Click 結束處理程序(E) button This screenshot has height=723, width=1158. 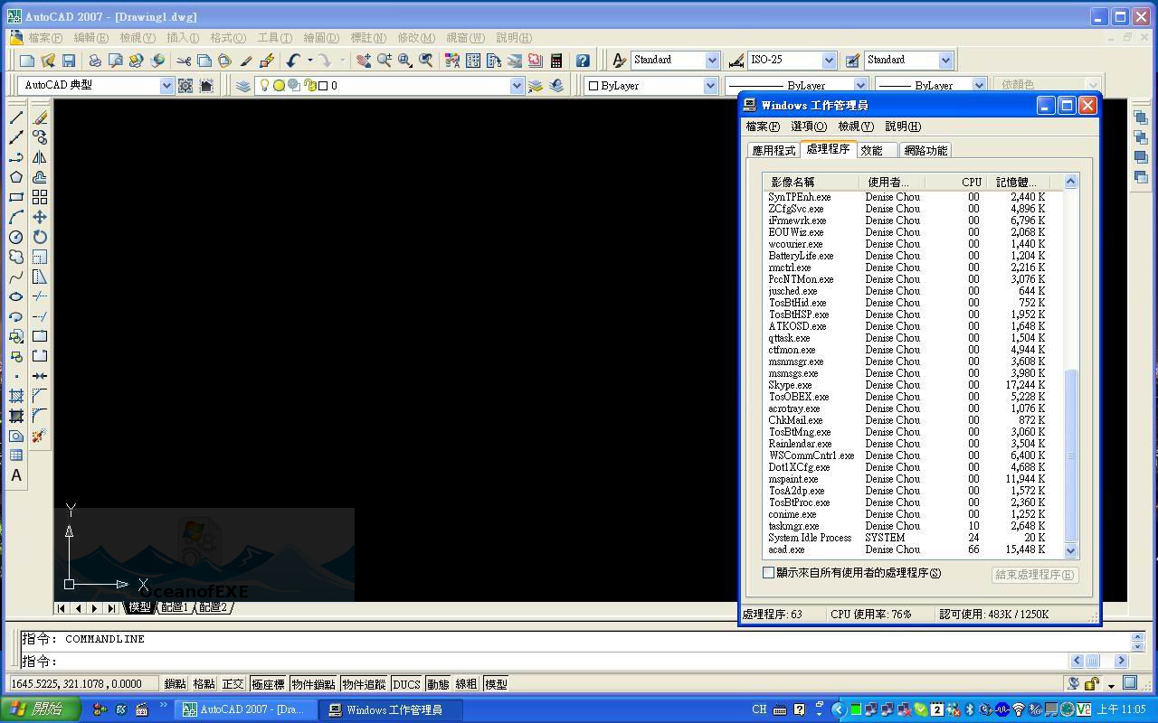point(1034,574)
